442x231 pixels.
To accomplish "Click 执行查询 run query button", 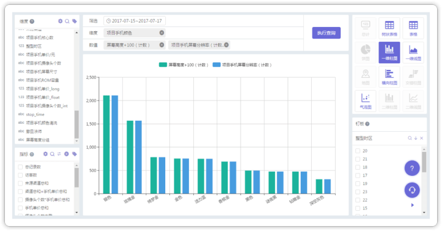I will (x=326, y=33).
